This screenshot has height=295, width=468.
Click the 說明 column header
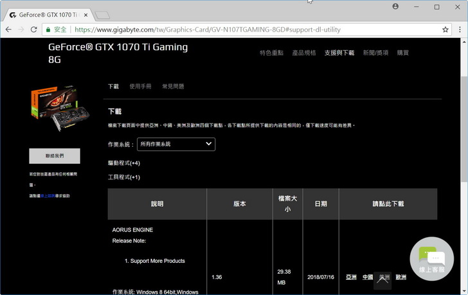[x=157, y=204]
